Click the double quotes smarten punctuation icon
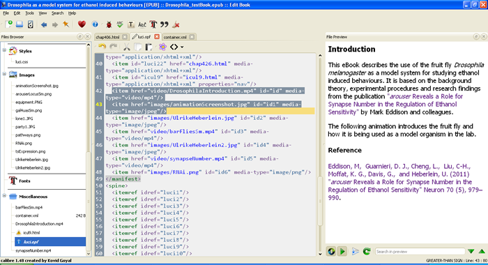The width and height of the screenshot is (488, 265). [x=165, y=24]
